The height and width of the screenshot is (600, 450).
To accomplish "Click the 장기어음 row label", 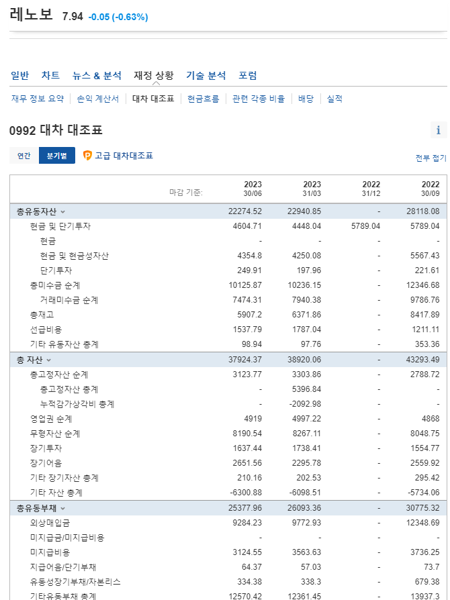I will 46,463.
